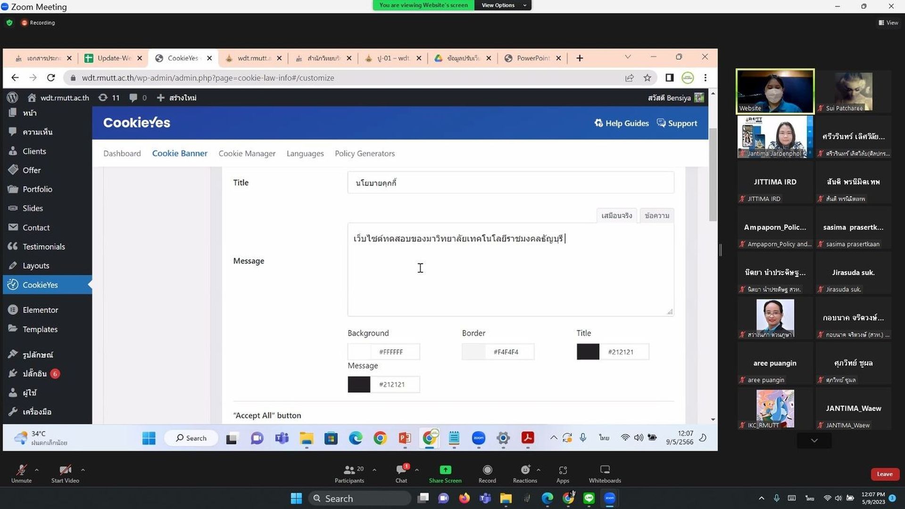Open the View layout button in Zoom
The height and width of the screenshot is (509, 905).
click(x=888, y=23)
